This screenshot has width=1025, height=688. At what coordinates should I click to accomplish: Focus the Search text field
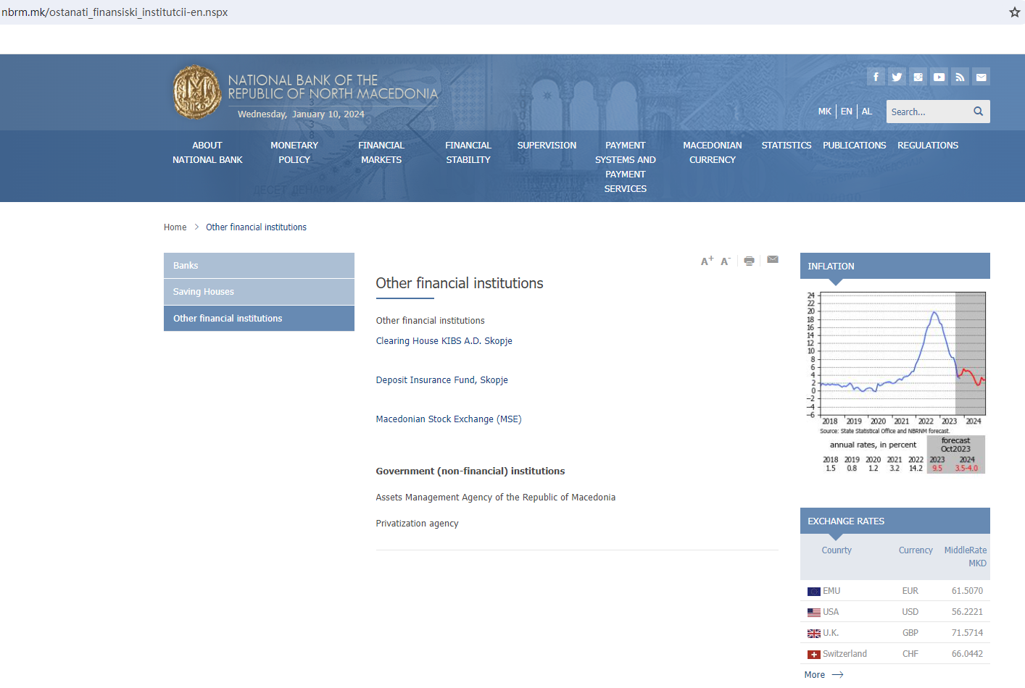928,112
